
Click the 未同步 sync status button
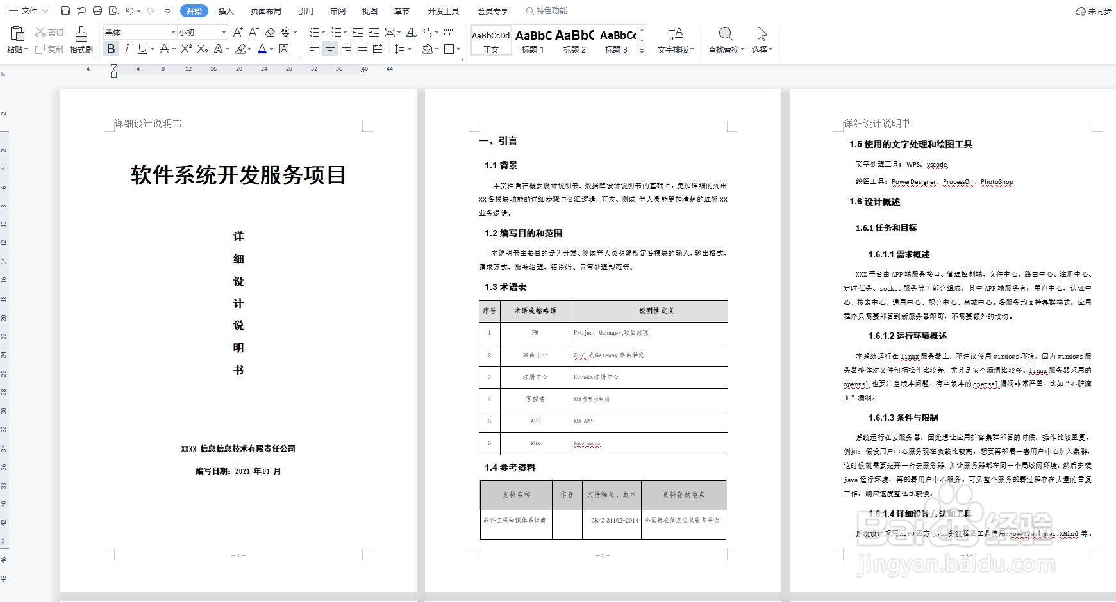[x=1094, y=11]
